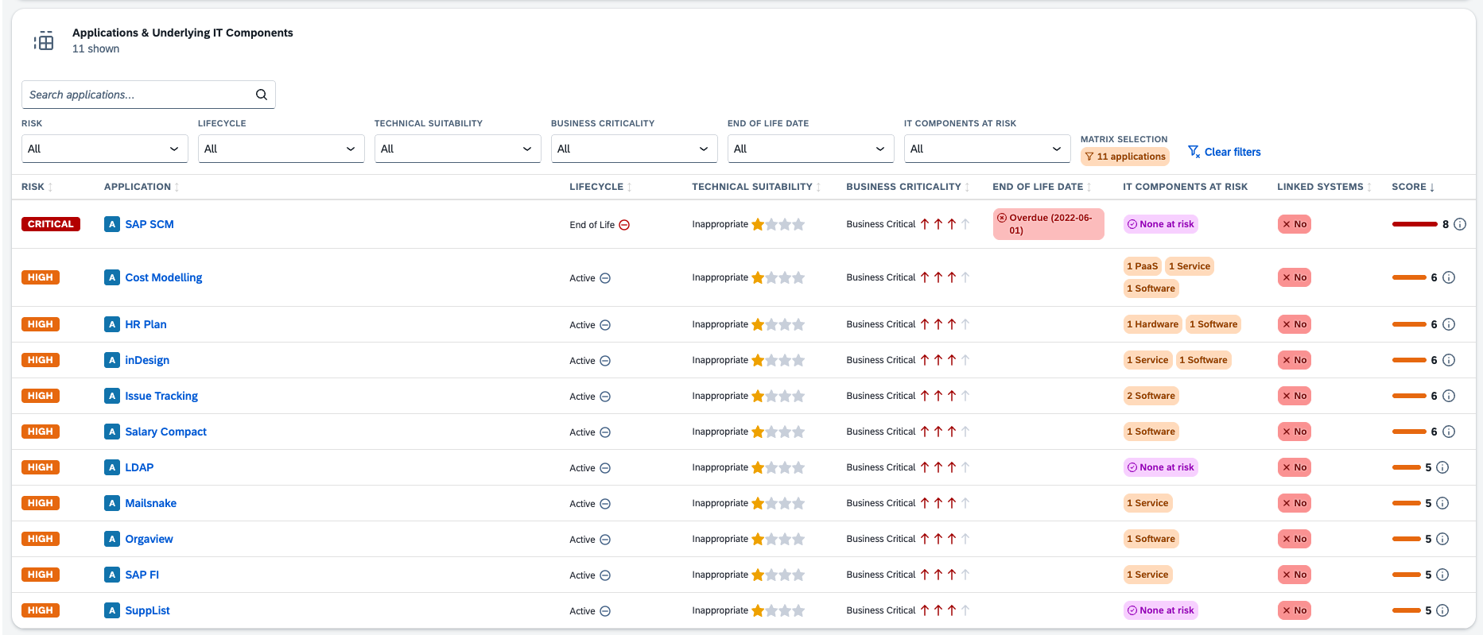The width and height of the screenshot is (1483, 635).
Task: Click the 1 PaaS component tag
Action: [1143, 266]
